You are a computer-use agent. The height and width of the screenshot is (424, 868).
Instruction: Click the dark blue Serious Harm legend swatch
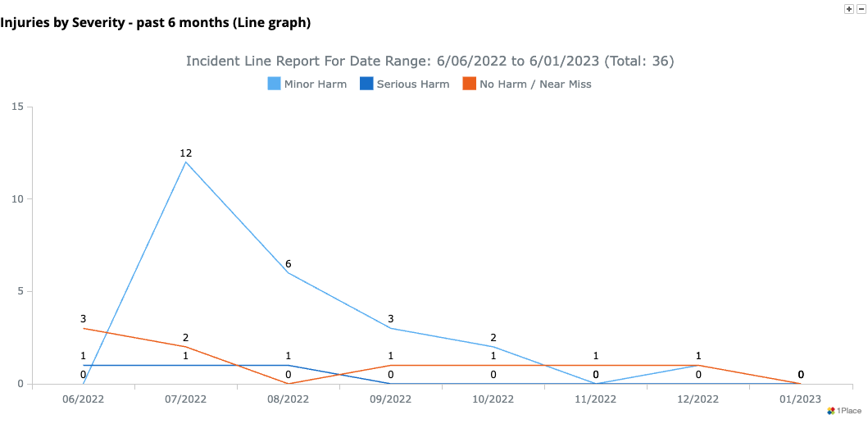(x=366, y=84)
